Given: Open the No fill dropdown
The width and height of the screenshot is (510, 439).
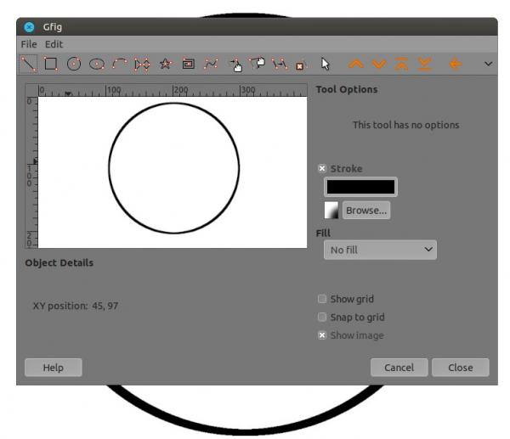Looking at the screenshot, I should (x=380, y=250).
